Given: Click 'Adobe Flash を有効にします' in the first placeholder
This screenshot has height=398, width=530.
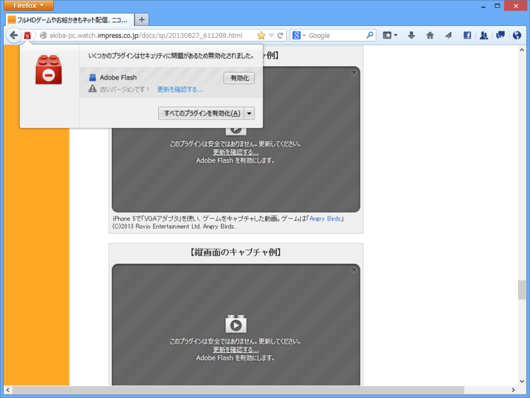Looking at the screenshot, I should click(235, 161).
